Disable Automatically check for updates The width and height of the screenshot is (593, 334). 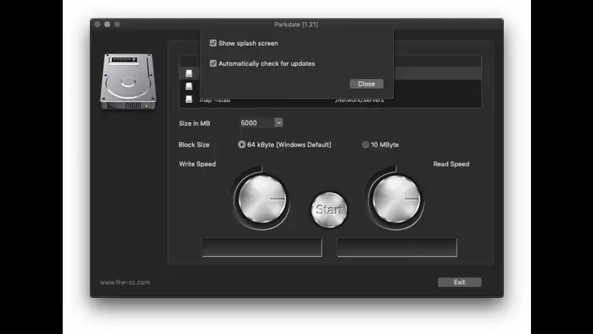(213, 63)
